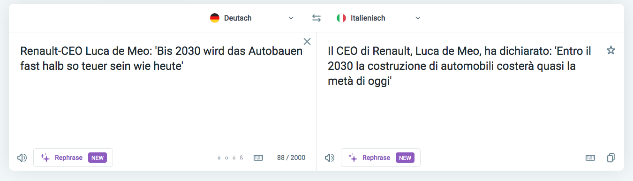The height and width of the screenshot is (181, 633).
Task: Open virtual keyboard for source text
Action: coord(258,158)
